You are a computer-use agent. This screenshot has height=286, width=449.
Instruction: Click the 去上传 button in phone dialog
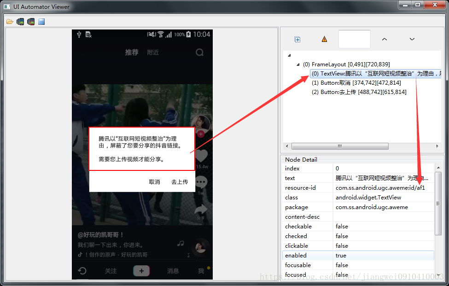[x=180, y=182]
